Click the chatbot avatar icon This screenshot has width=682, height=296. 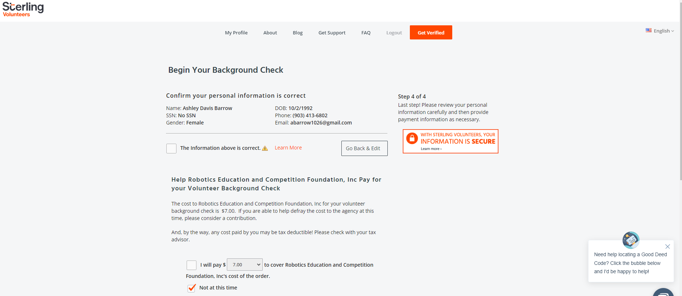pyautogui.click(x=631, y=240)
